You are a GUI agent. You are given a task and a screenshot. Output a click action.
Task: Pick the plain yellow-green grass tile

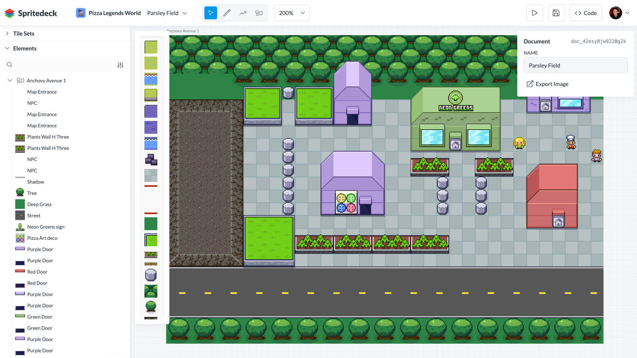[151, 47]
